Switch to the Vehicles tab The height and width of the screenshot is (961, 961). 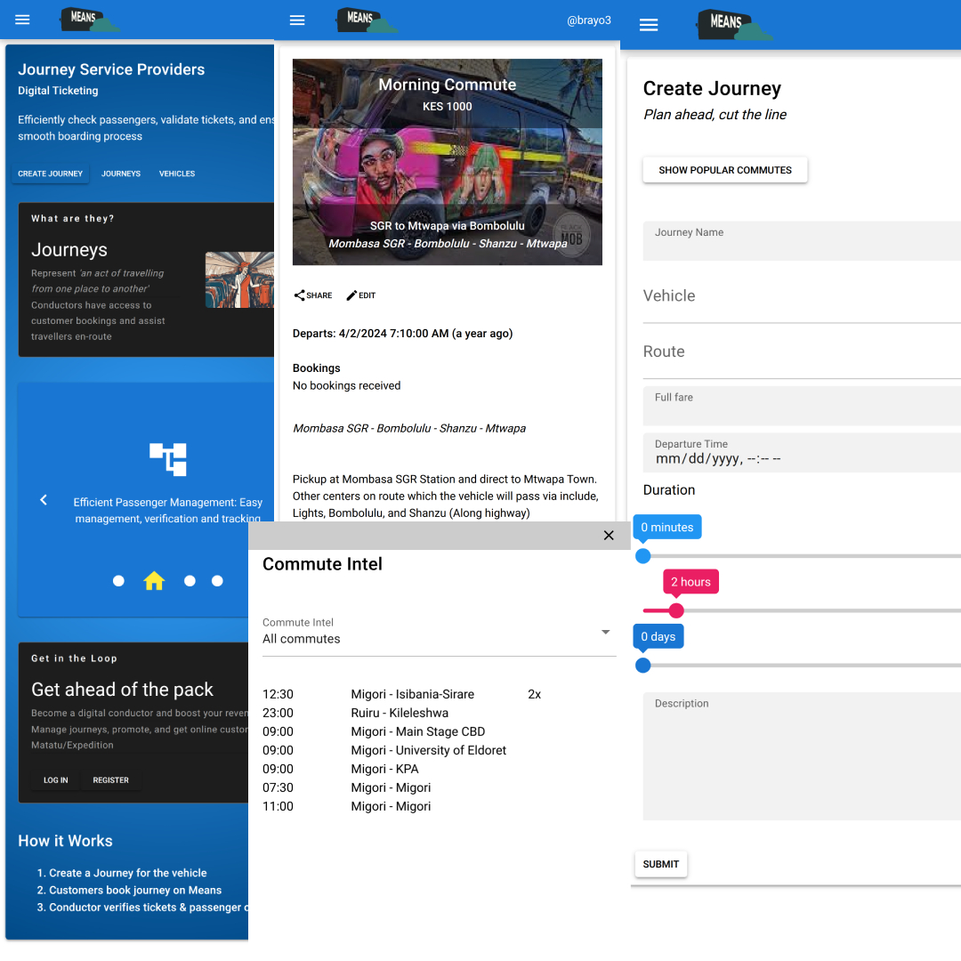coord(177,174)
